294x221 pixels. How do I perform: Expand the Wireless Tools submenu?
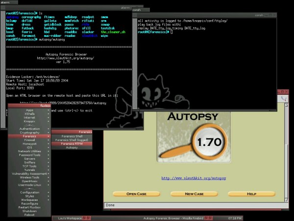click(x=29, y=177)
